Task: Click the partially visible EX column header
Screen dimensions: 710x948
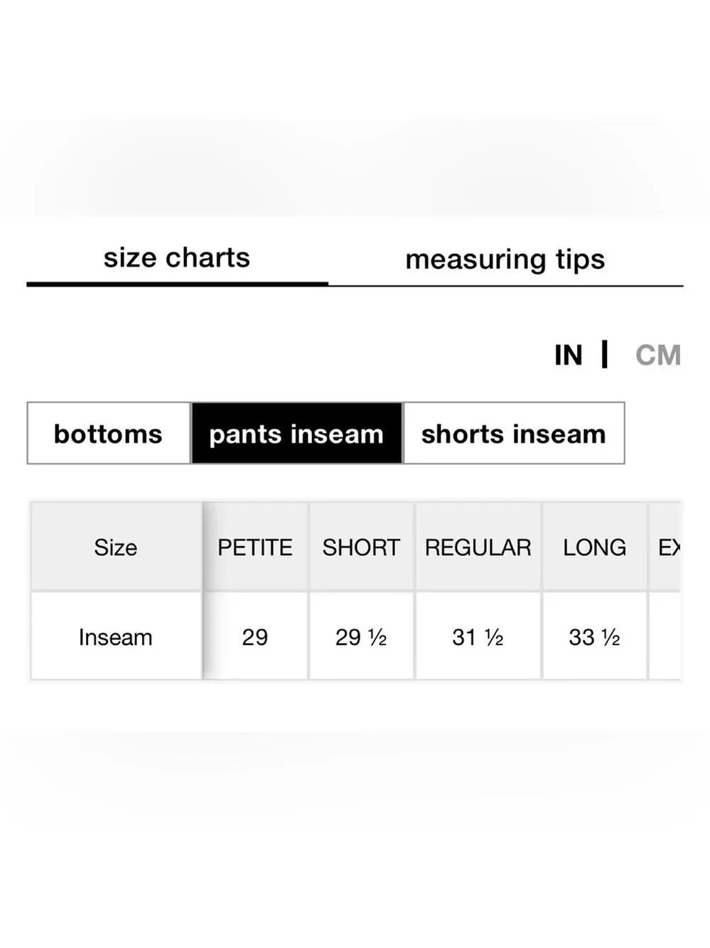Action: click(x=667, y=547)
